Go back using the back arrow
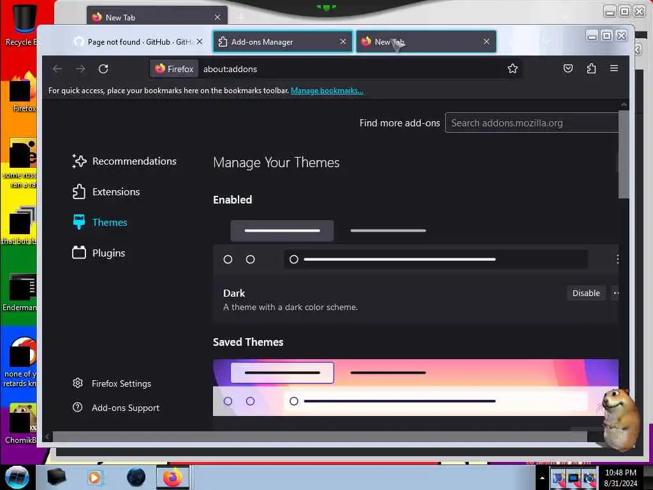The image size is (653, 490). pos(57,69)
